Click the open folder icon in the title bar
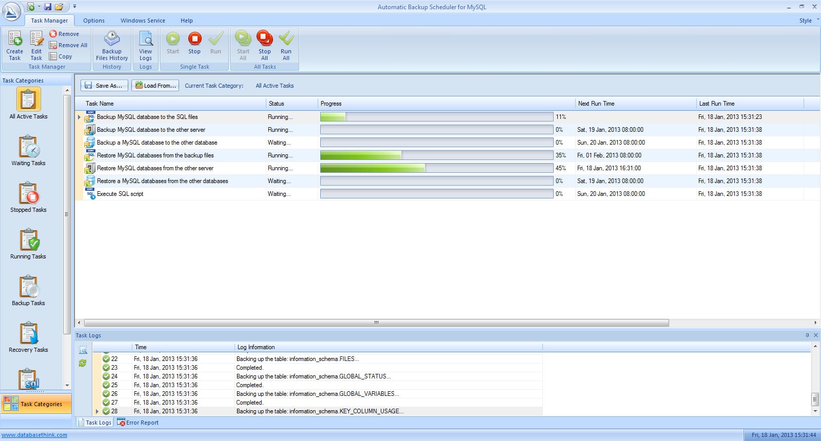 [x=59, y=7]
